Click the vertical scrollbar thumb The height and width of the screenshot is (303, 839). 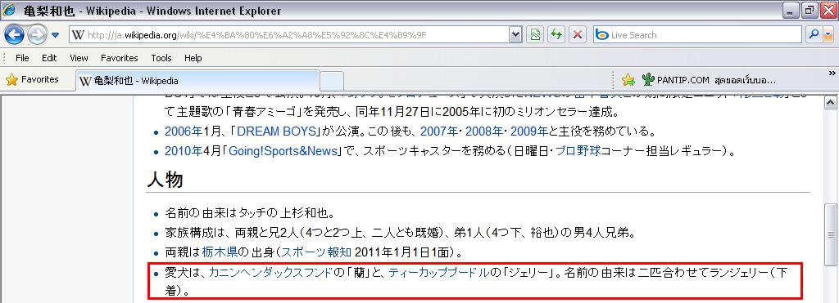click(x=830, y=234)
